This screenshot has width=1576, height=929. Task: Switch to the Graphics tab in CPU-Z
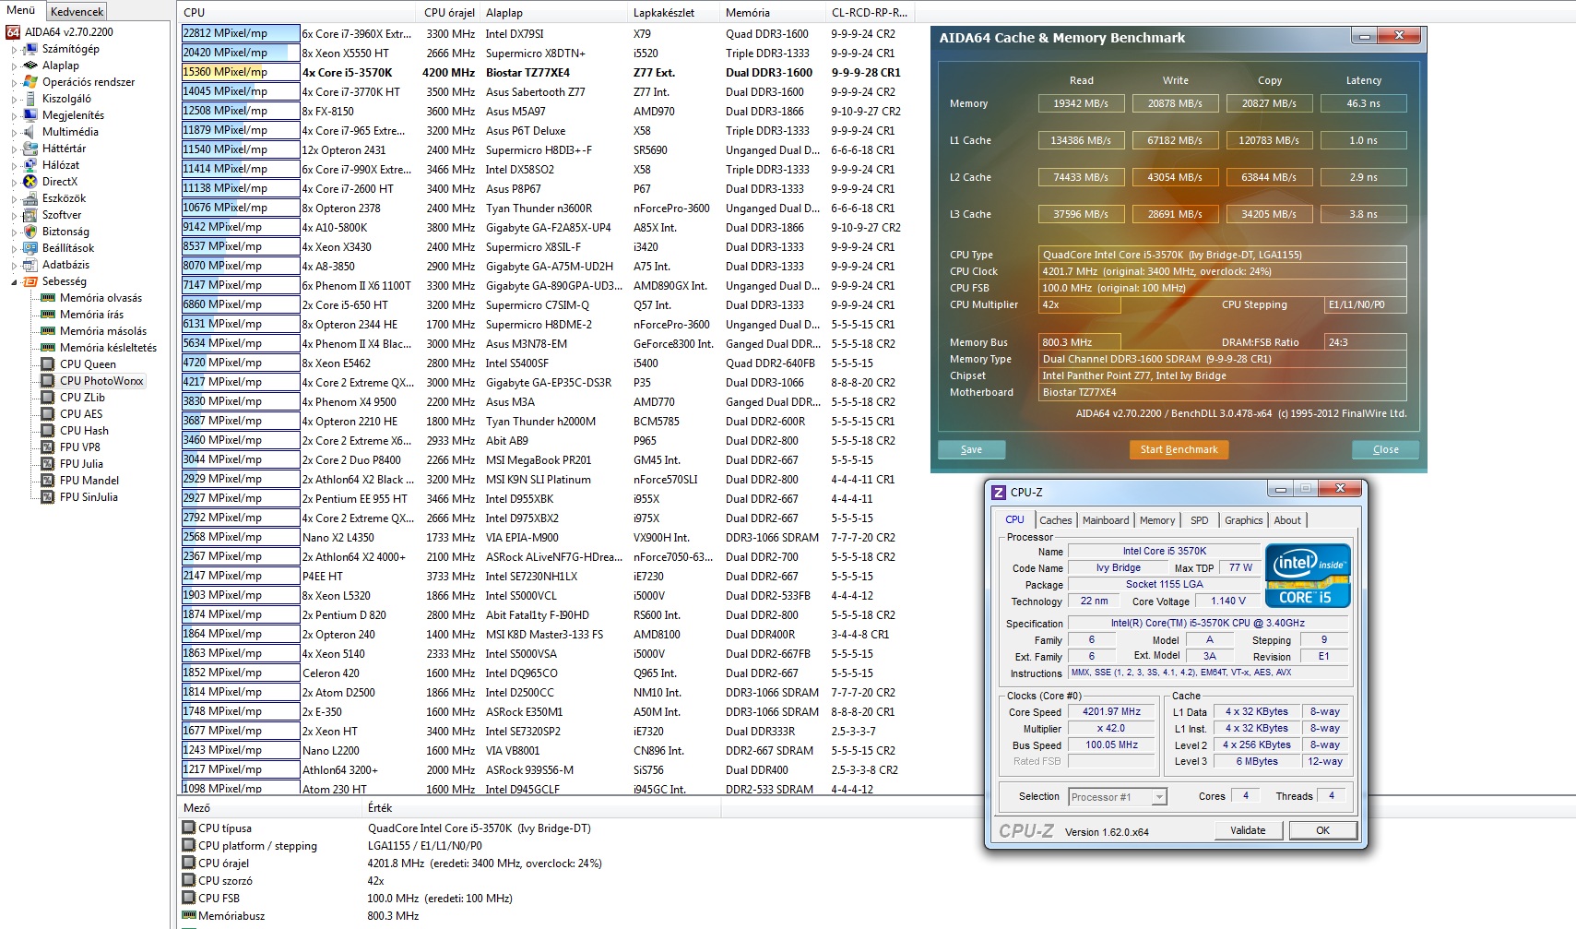(x=1243, y=520)
